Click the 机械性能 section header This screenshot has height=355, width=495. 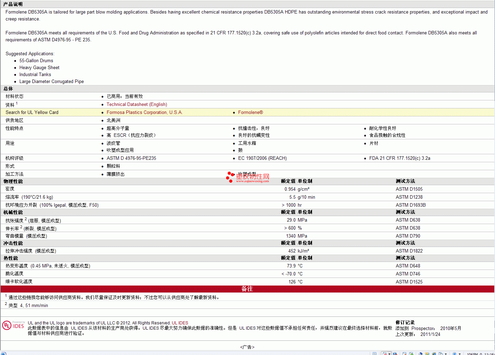[13, 213]
